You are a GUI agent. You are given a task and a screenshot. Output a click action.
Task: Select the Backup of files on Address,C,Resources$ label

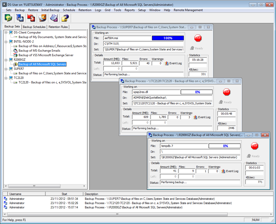coord(52,46)
